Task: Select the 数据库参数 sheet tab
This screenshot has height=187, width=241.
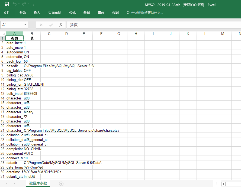Action: 38,183
